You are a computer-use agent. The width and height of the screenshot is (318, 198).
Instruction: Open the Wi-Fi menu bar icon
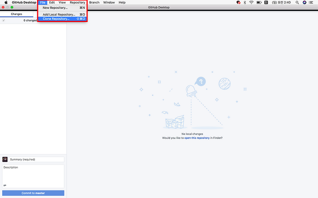251,3
